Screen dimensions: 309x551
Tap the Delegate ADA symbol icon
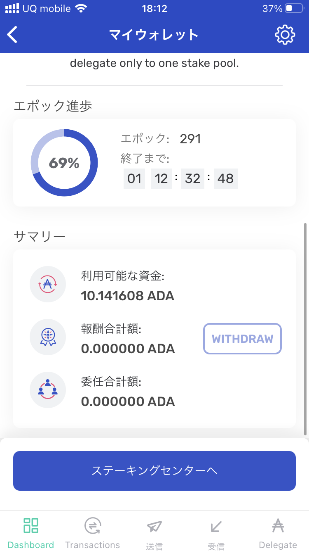pos(278,526)
